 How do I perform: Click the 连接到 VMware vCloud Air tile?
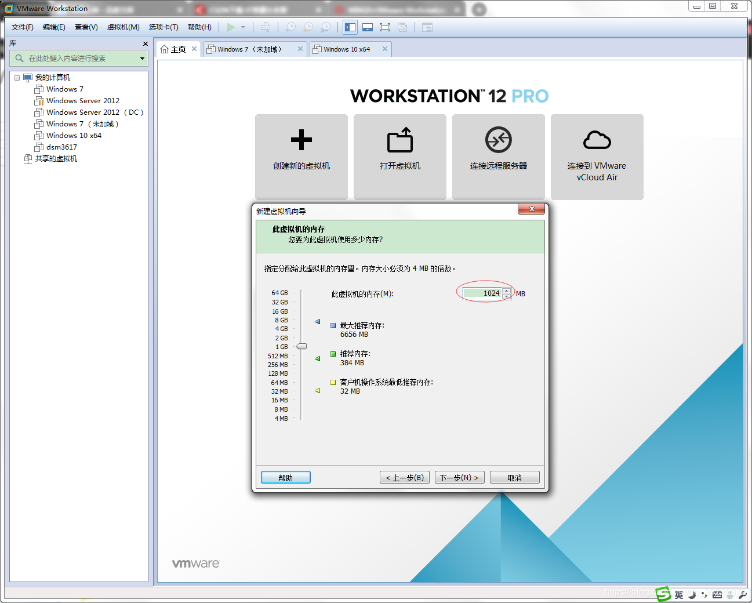597,157
